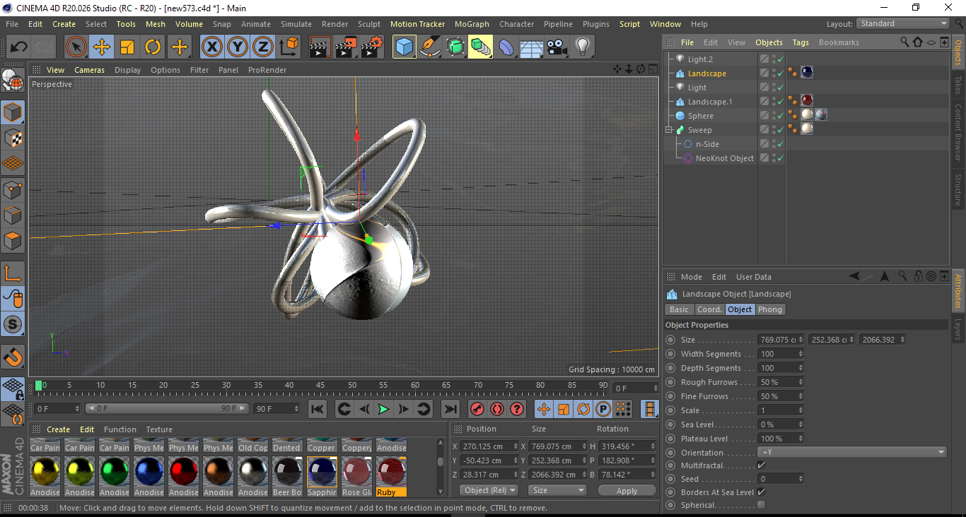Add a Light object
Image resolution: width=966 pixels, height=517 pixels.
click(x=582, y=47)
